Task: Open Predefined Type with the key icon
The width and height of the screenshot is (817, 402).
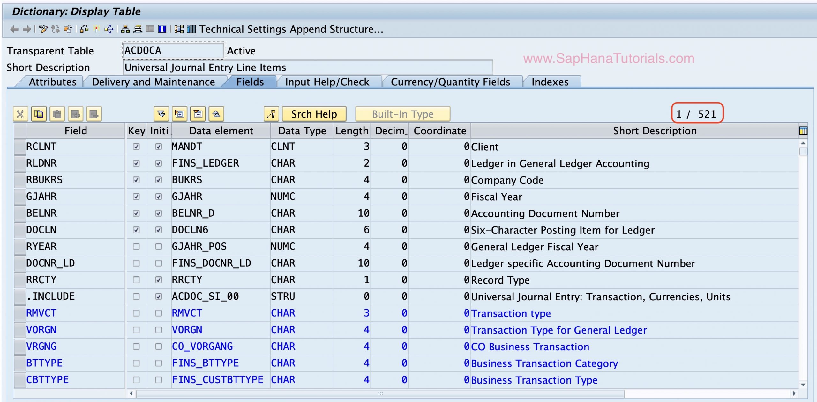Action: click(x=271, y=114)
